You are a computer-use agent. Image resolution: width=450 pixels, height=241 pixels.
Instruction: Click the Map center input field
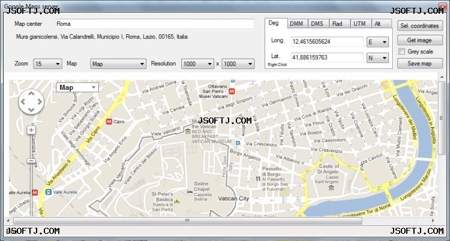coord(154,24)
